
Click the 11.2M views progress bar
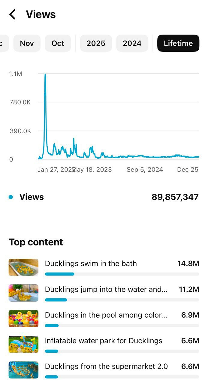56,300
